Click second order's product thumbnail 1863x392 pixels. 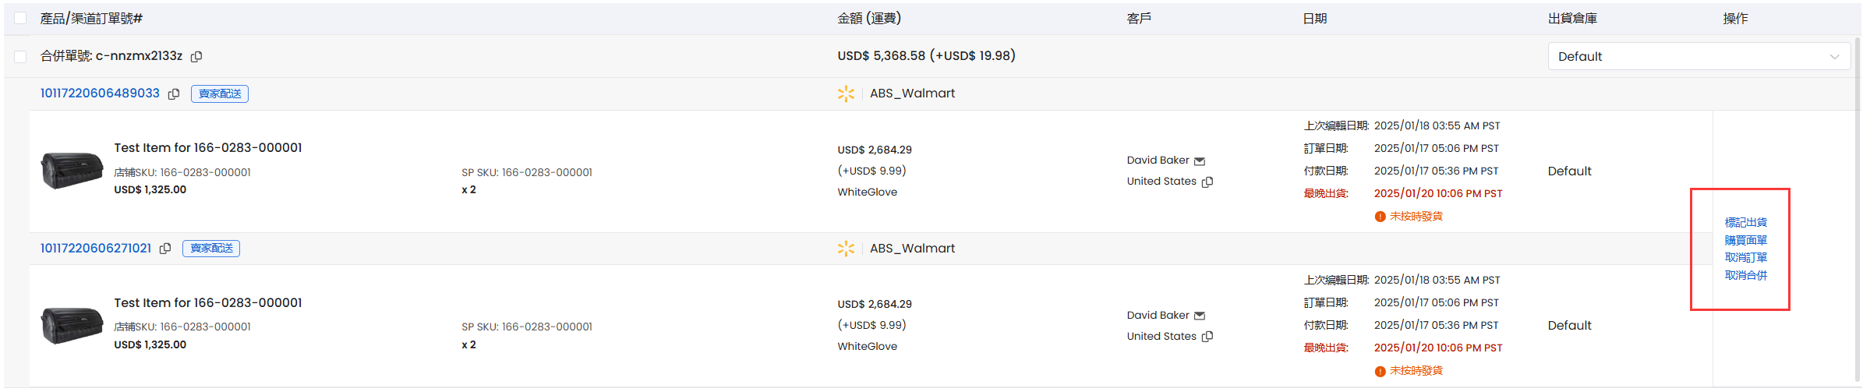coord(72,325)
